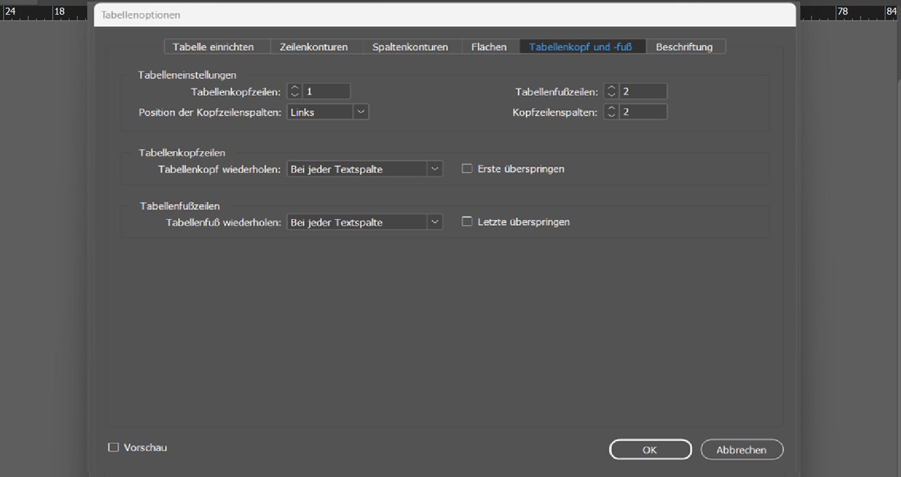Switch to the Flächen tab
The width and height of the screenshot is (901, 477).
tap(489, 47)
